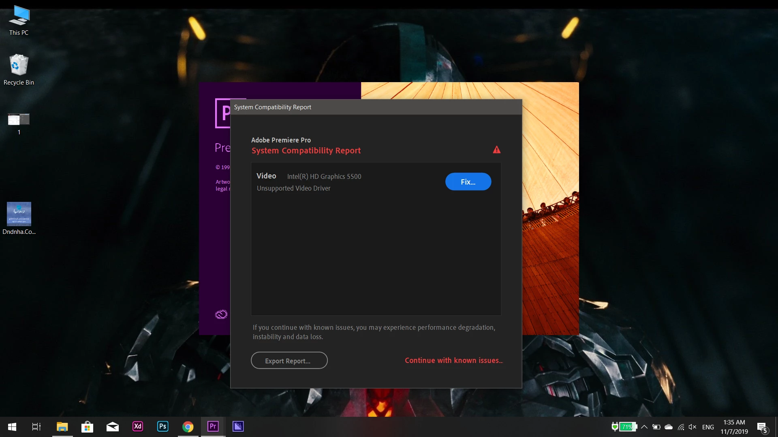Open Adobe Media Encoder taskbar icon
This screenshot has height=437, width=778.
pyautogui.click(x=238, y=426)
